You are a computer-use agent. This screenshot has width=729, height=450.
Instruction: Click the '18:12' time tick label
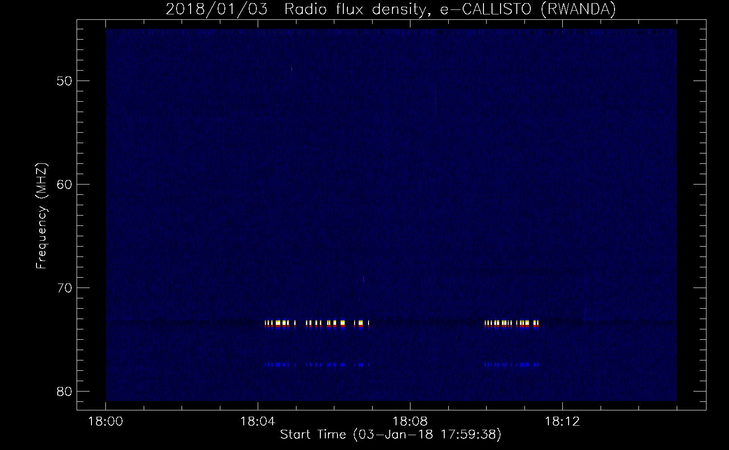pos(562,422)
